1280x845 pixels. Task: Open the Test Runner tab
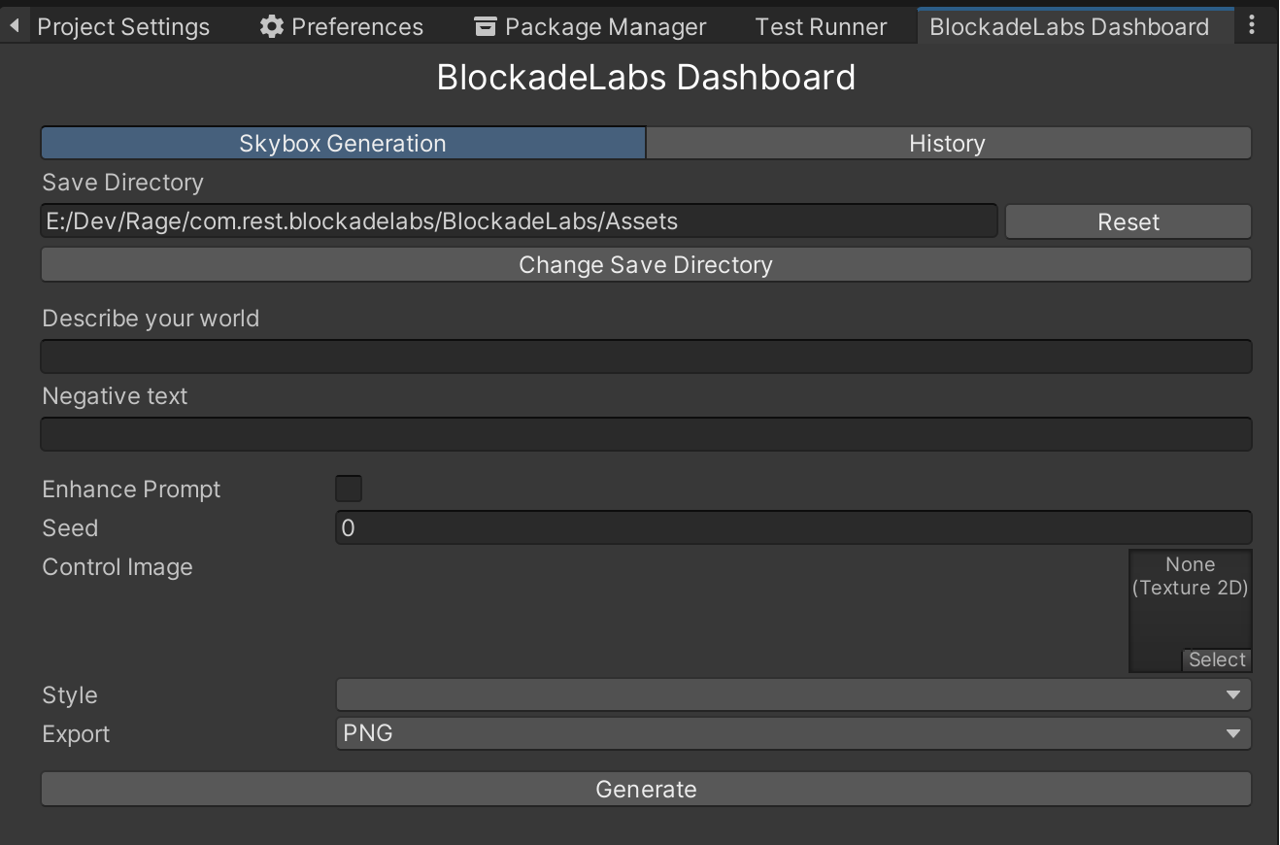(x=821, y=26)
